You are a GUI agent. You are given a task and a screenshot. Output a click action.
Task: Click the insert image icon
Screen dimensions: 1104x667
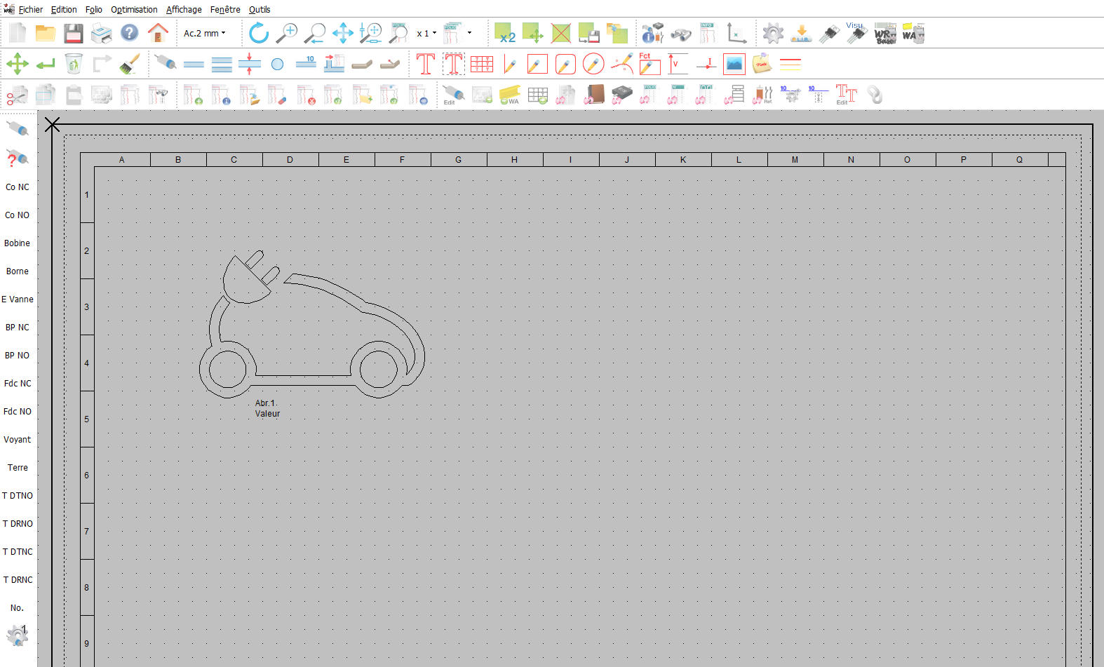734,64
